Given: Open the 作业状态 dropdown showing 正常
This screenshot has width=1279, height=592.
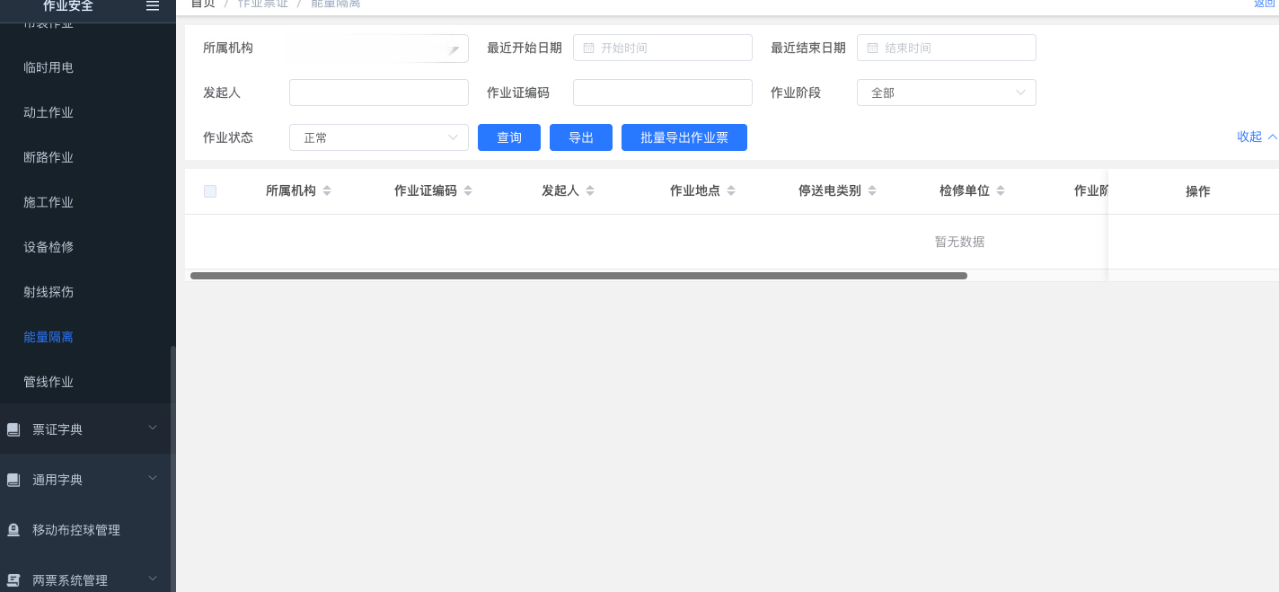Looking at the screenshot, I should [x=378, y=137].
